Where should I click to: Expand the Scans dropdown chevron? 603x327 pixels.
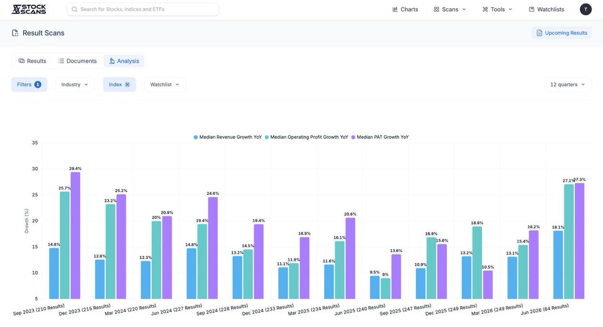464,10
